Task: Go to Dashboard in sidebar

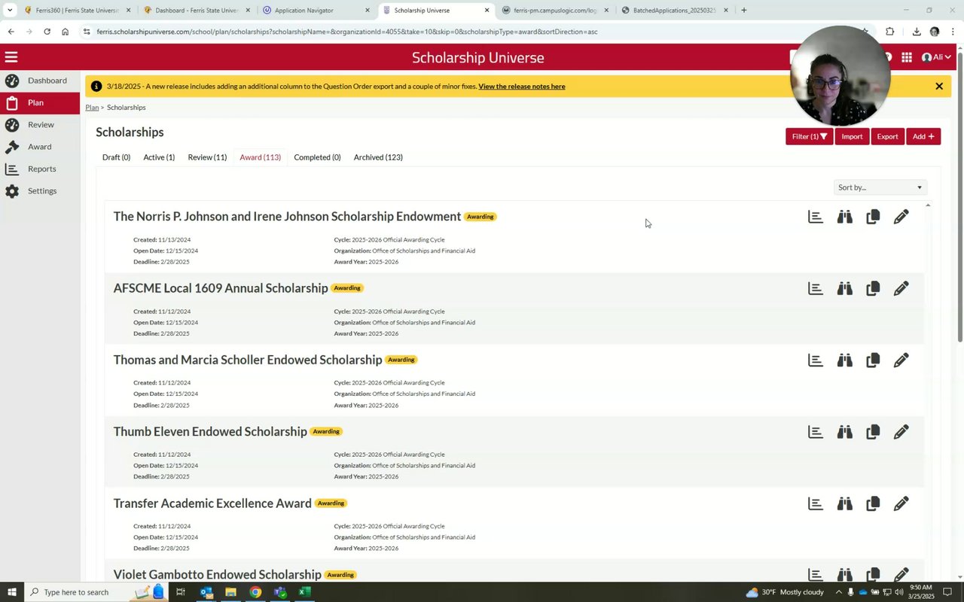Action: point(40,81)
